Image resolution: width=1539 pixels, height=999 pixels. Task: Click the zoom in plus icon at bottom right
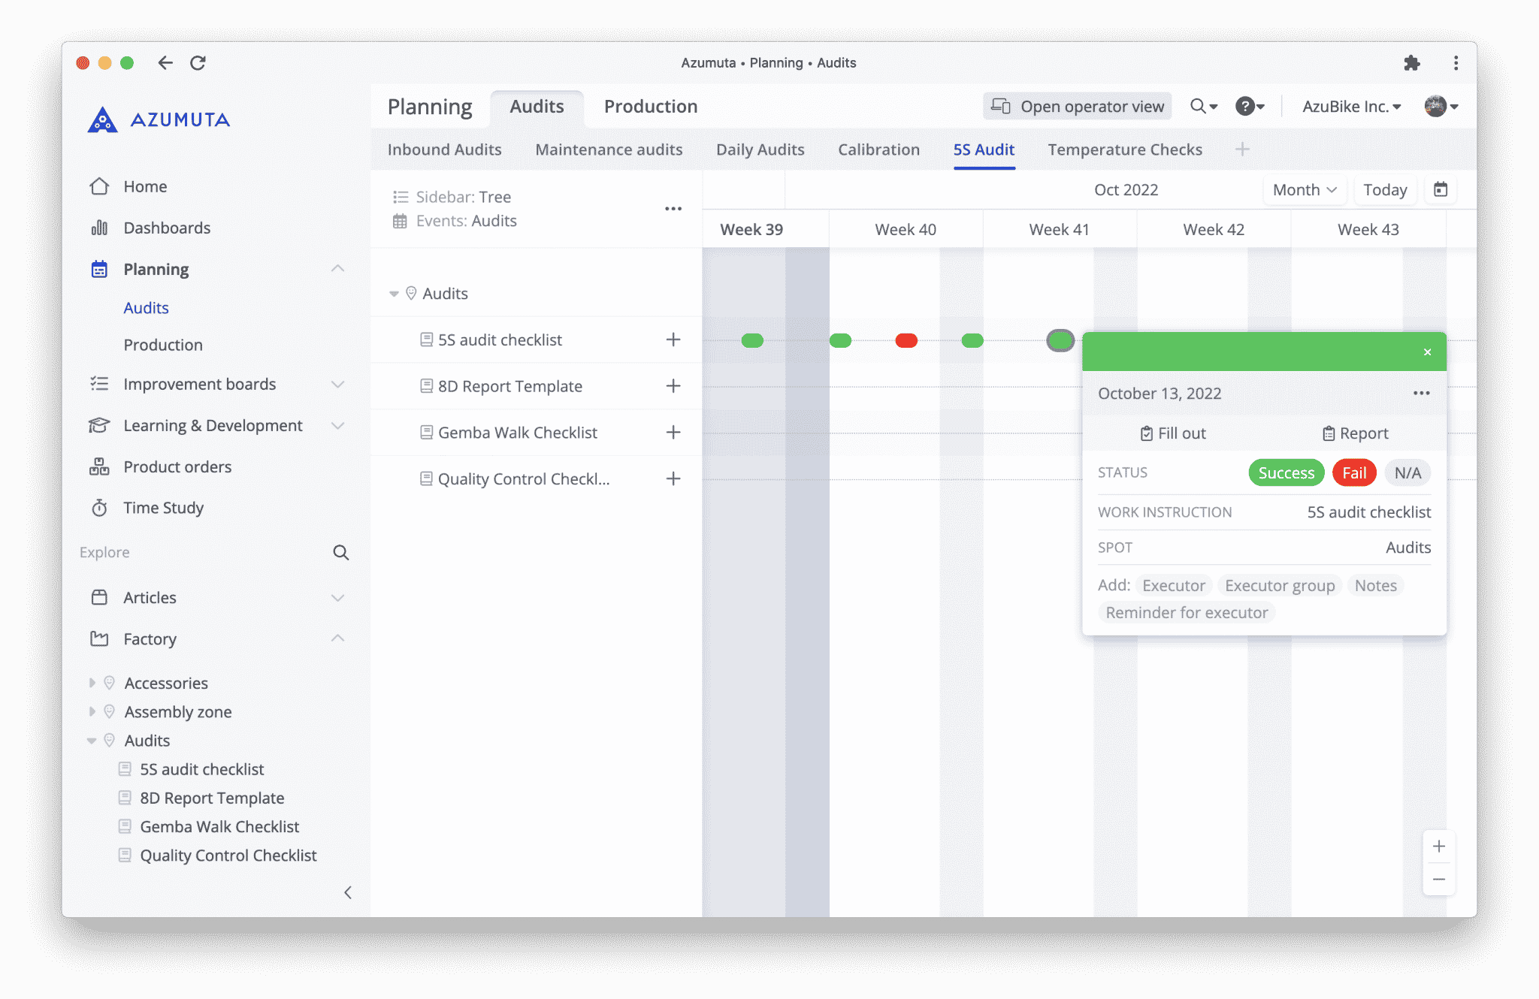[1439, 845]
